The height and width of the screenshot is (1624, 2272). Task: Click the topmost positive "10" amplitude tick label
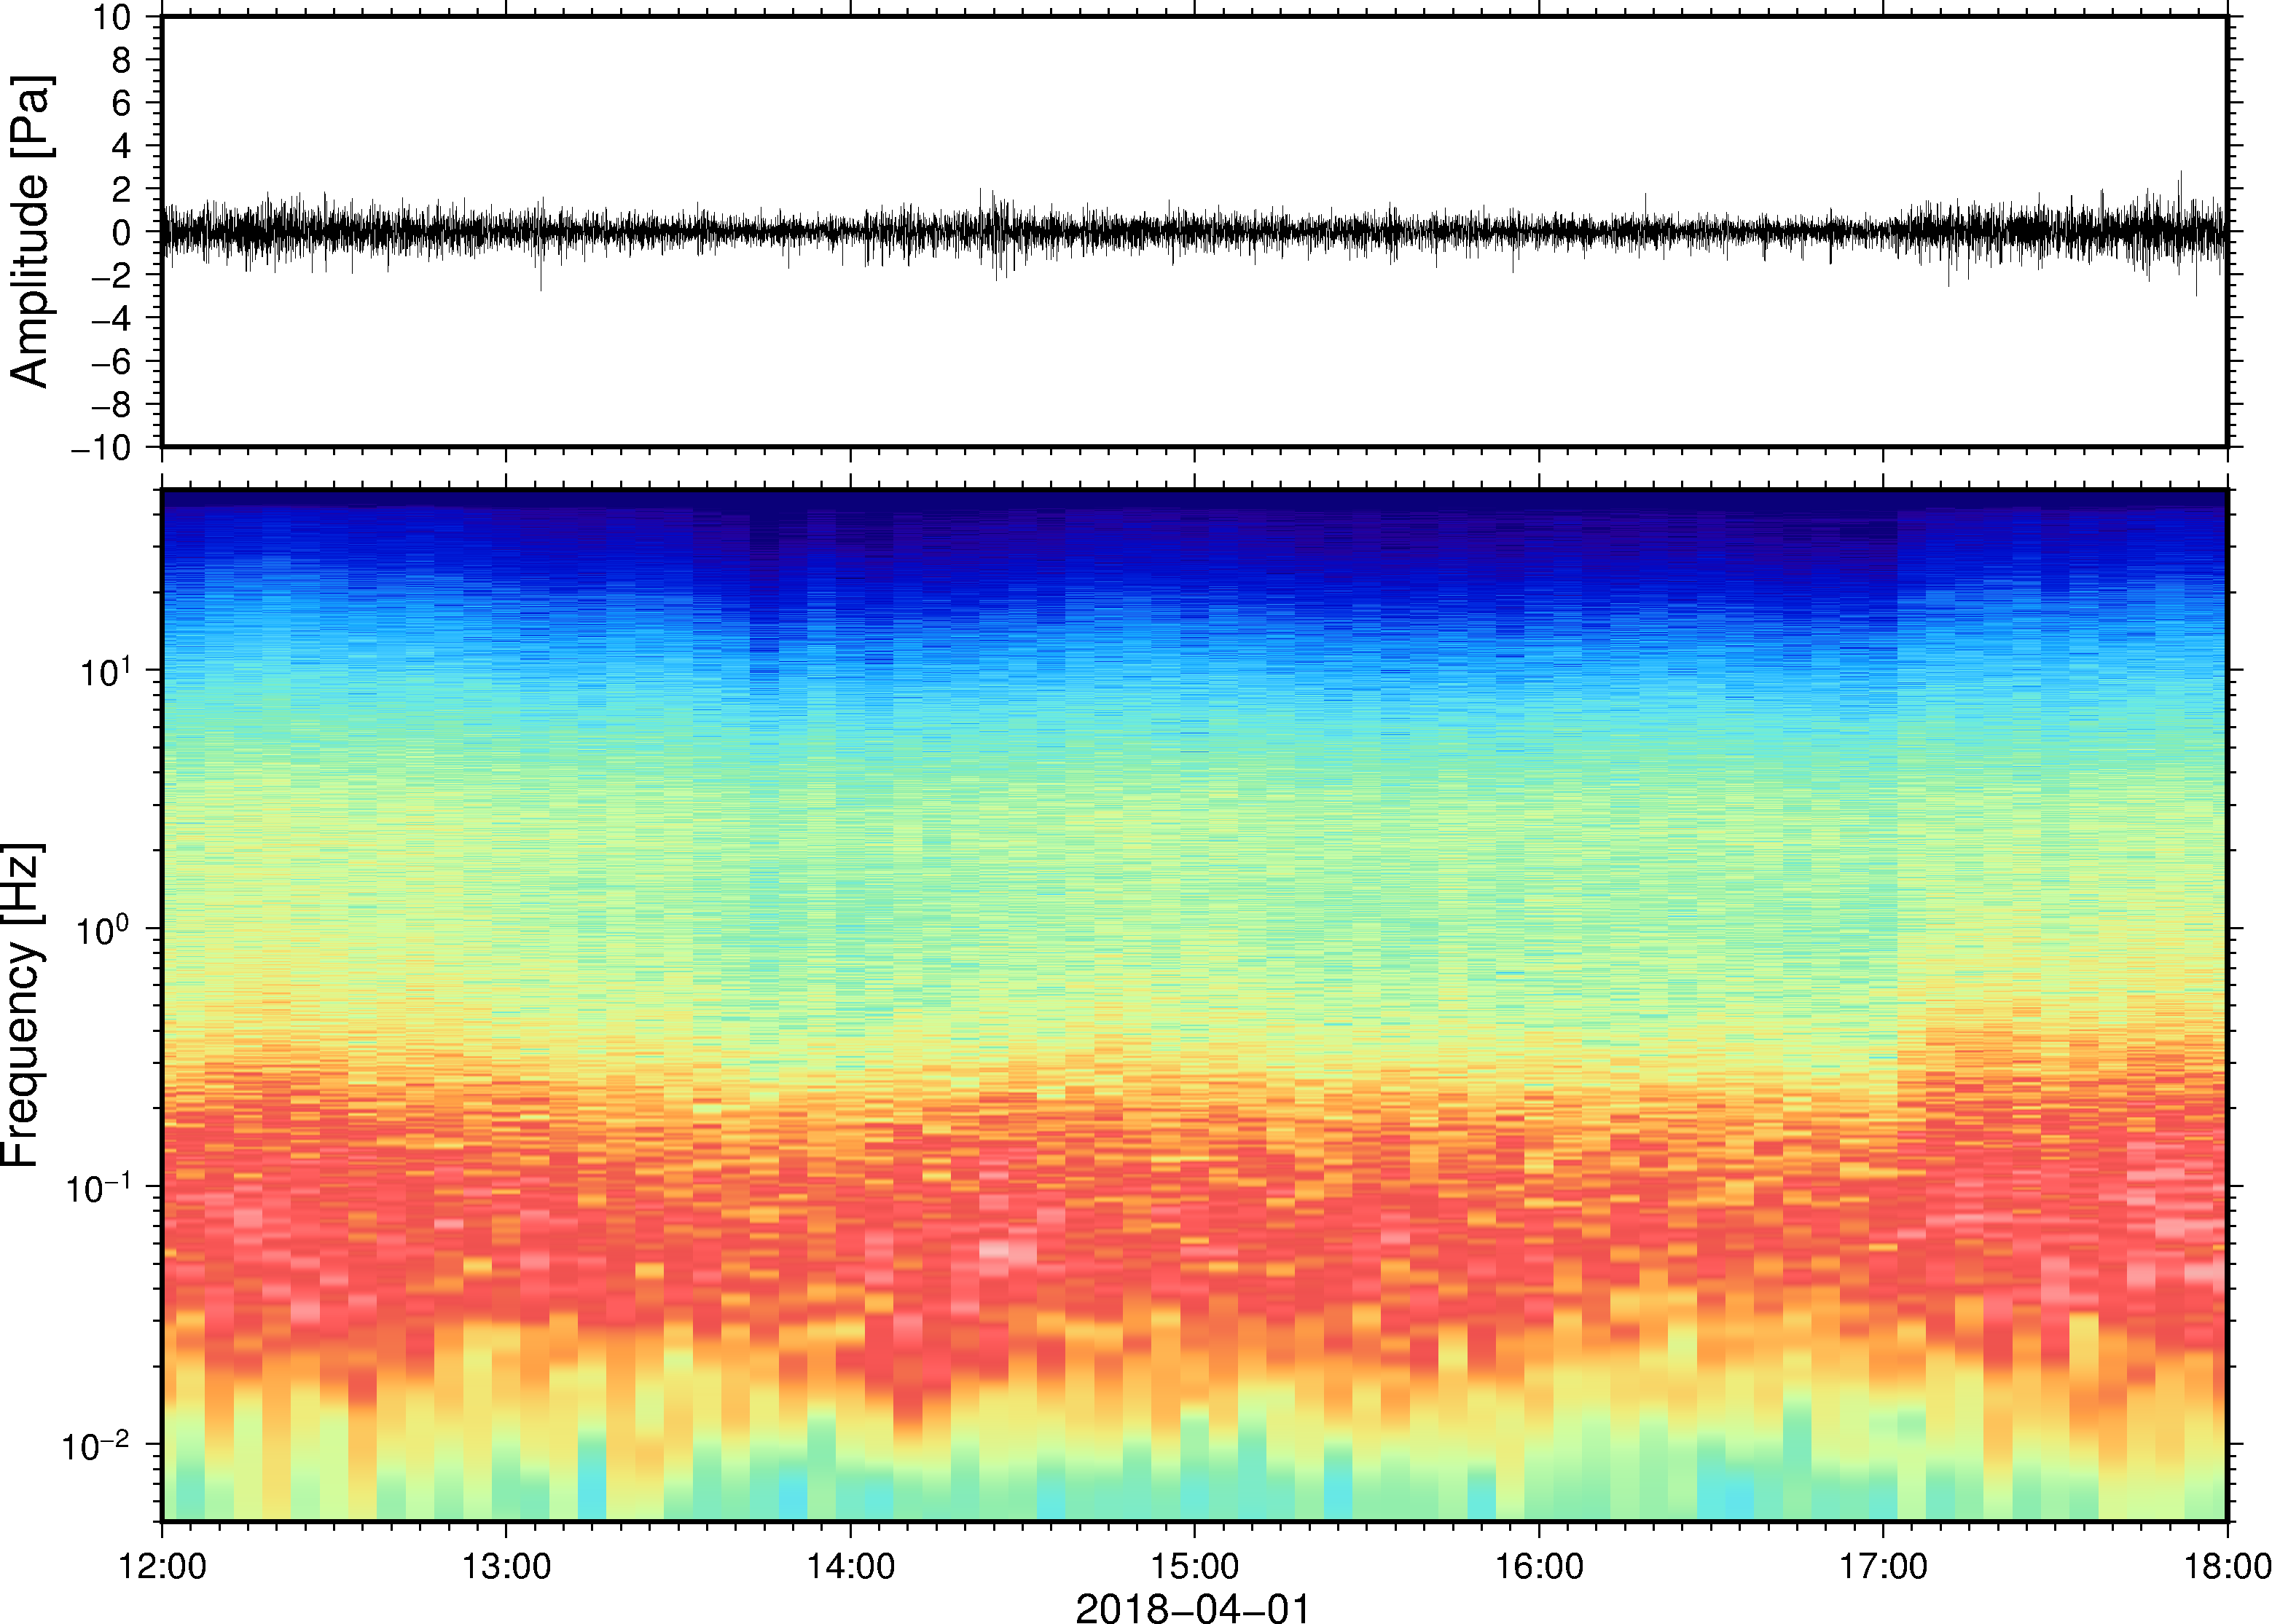pos(112,17)
